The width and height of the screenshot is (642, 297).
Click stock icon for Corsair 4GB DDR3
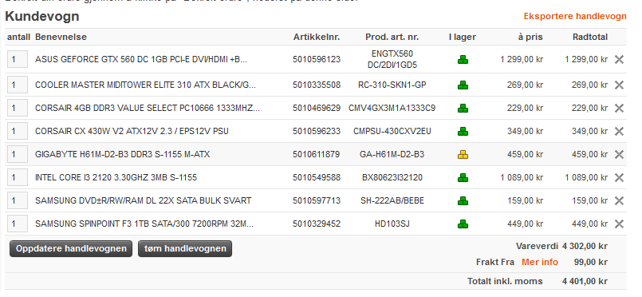[x=463, y=109]
